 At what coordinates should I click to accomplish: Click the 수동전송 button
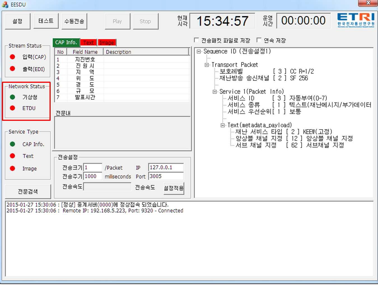pos(74,21)
